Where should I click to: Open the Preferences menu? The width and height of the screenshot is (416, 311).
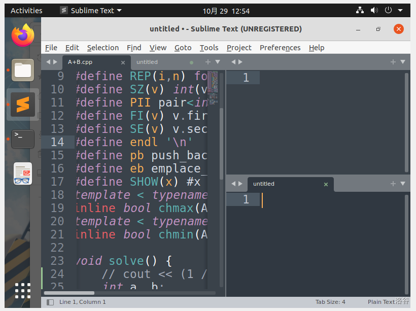point(280,48)
